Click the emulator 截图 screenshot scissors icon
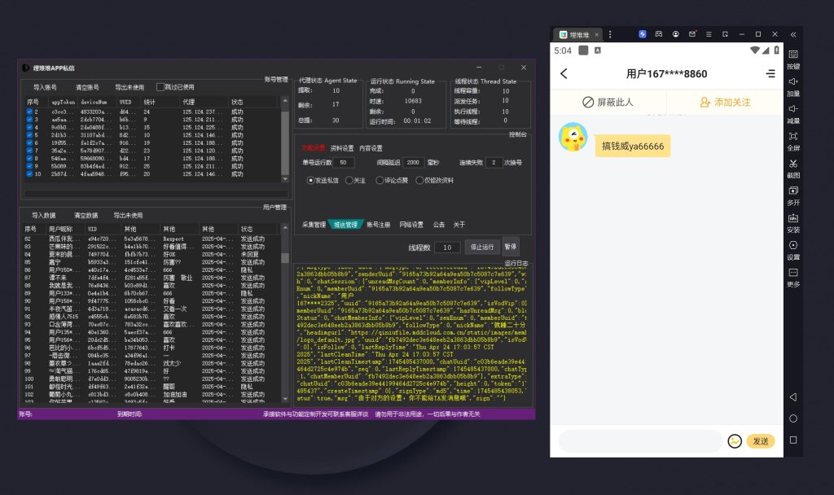This screenshot has width=834, height=495. (x=793, y=164)
